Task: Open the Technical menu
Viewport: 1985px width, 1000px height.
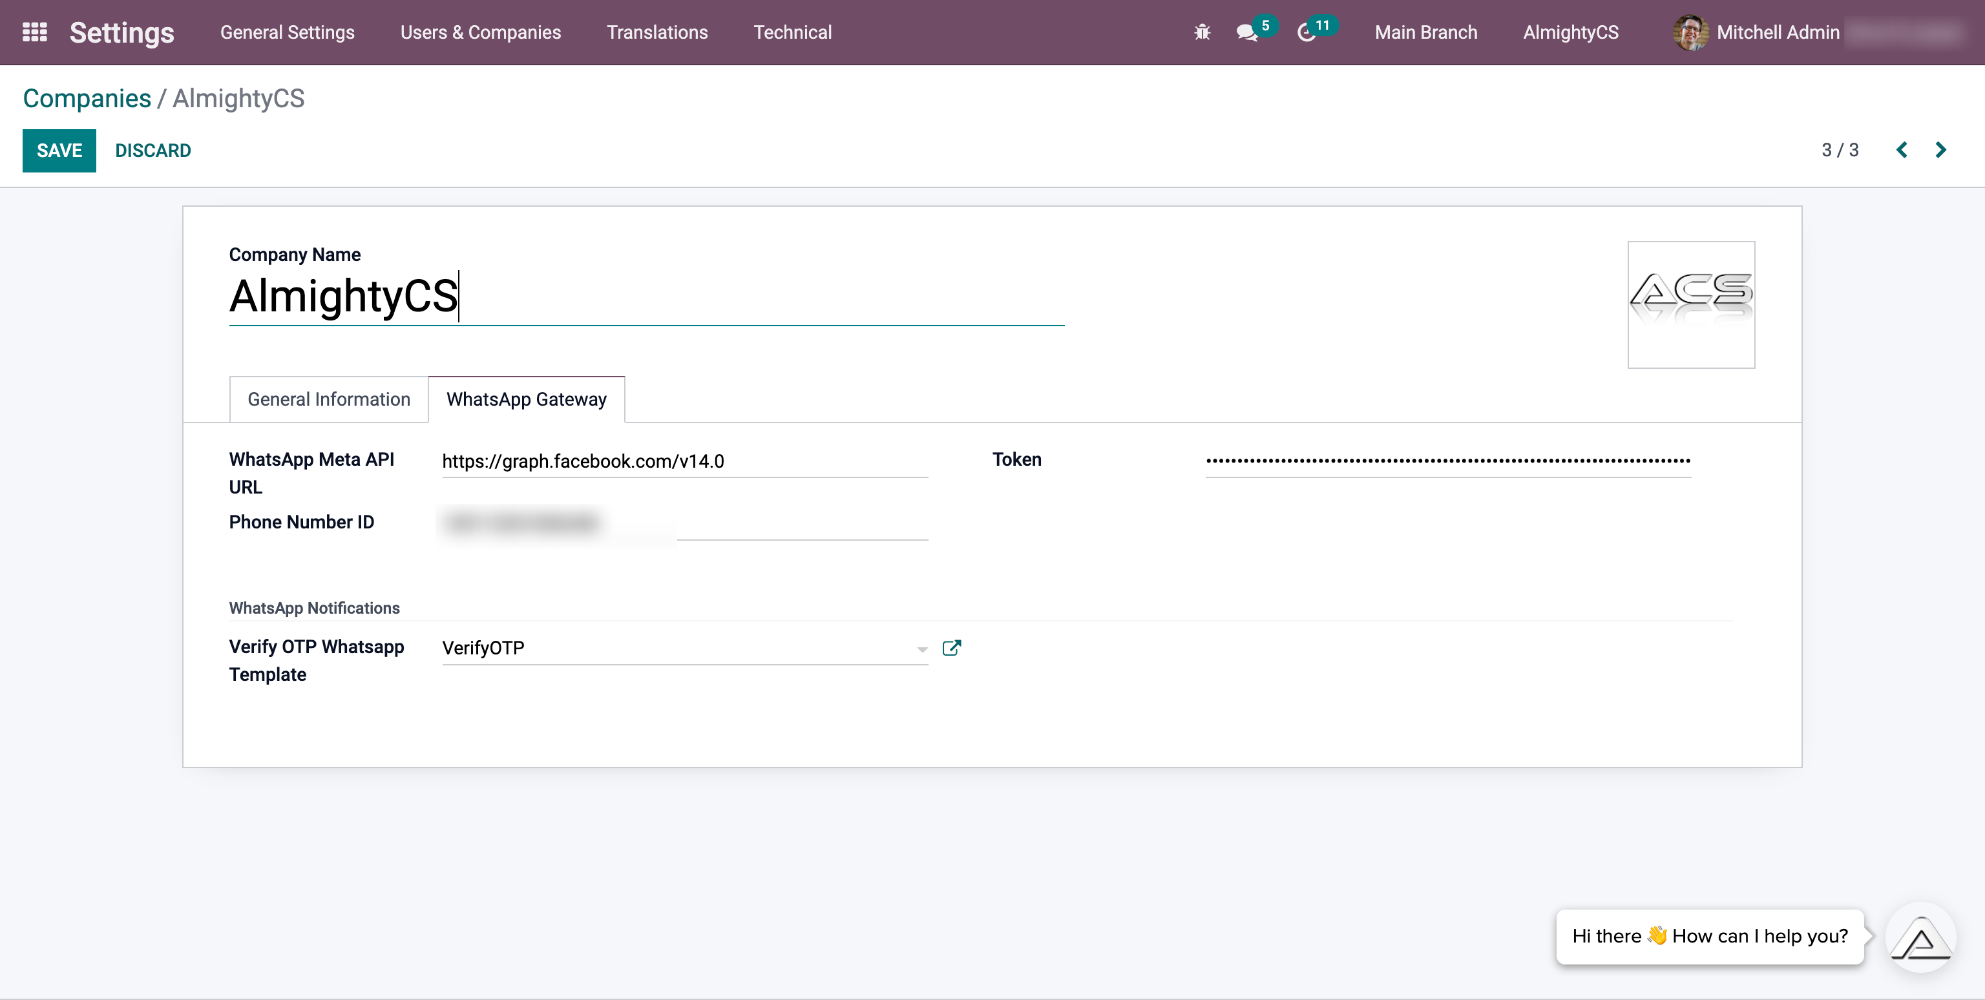Action: pyautogui.click(x=792, y=32)
